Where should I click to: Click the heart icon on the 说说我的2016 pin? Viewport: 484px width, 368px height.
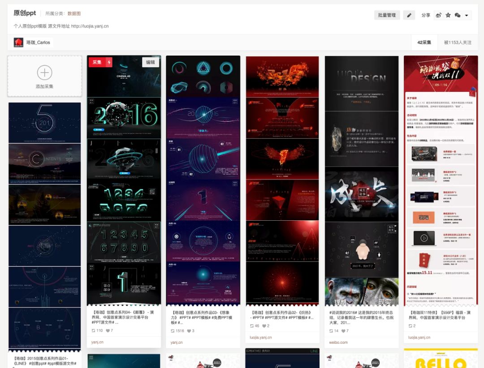(343, 331)
